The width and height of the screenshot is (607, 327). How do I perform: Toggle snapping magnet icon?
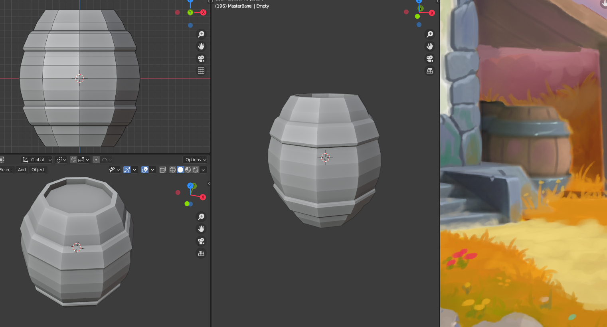coord(73,160)
